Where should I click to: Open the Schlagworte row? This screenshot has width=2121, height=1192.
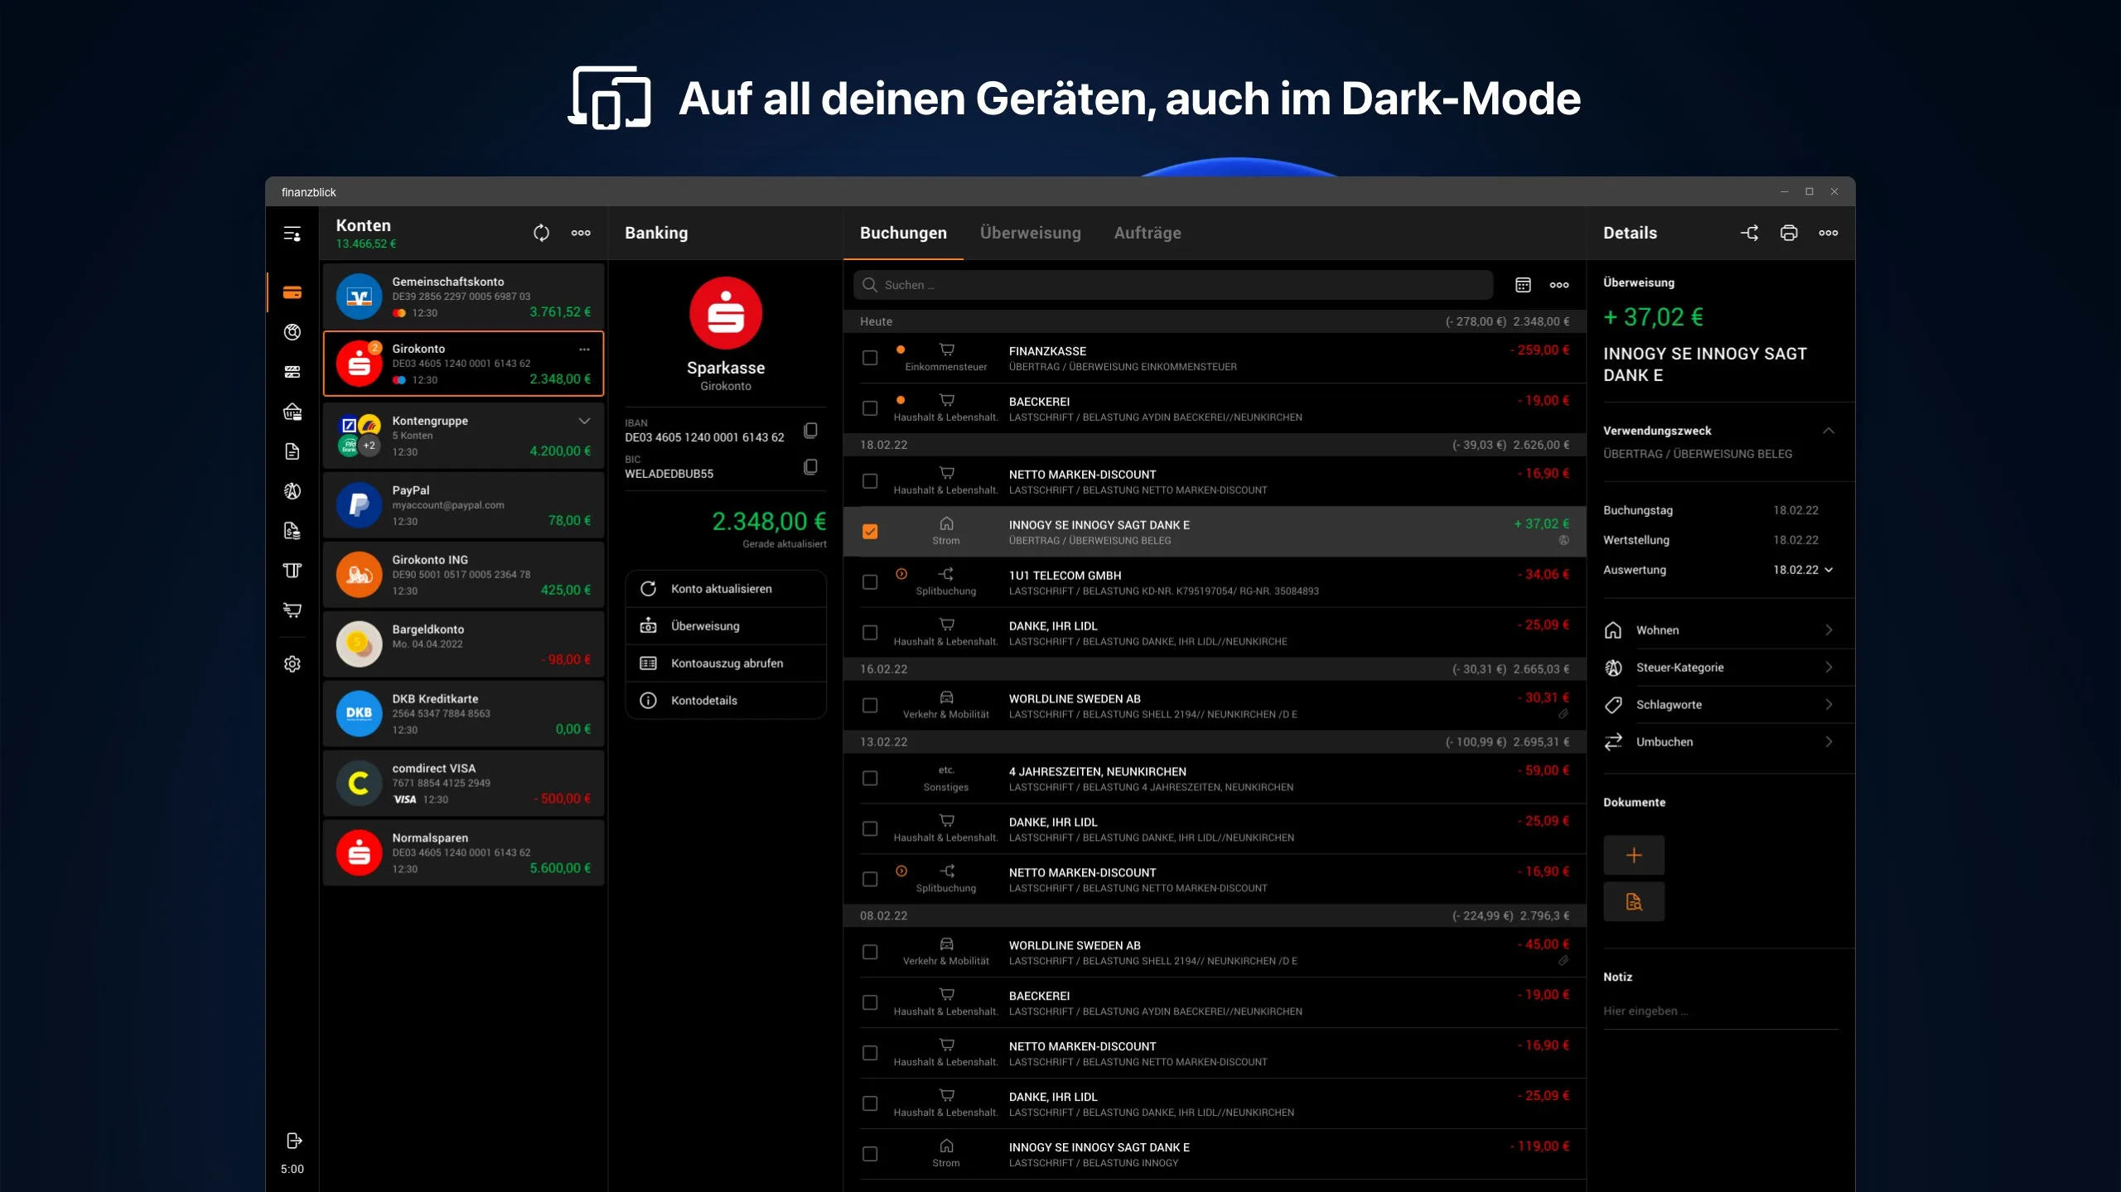coord(1721,705)
